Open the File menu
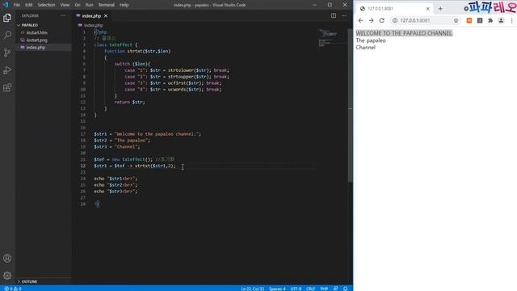 click(17, 5)
